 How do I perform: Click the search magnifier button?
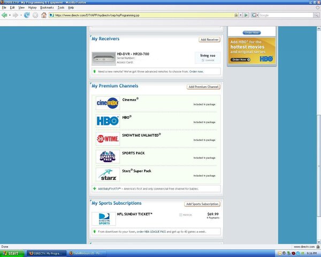[316, 15]
